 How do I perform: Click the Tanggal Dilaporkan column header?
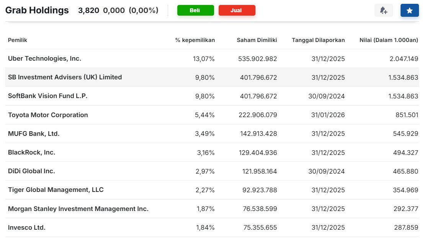click(318, 40)
